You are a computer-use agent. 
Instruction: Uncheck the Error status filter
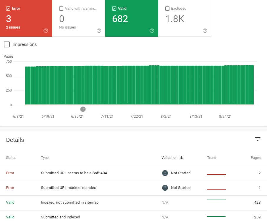pos(8,8)
